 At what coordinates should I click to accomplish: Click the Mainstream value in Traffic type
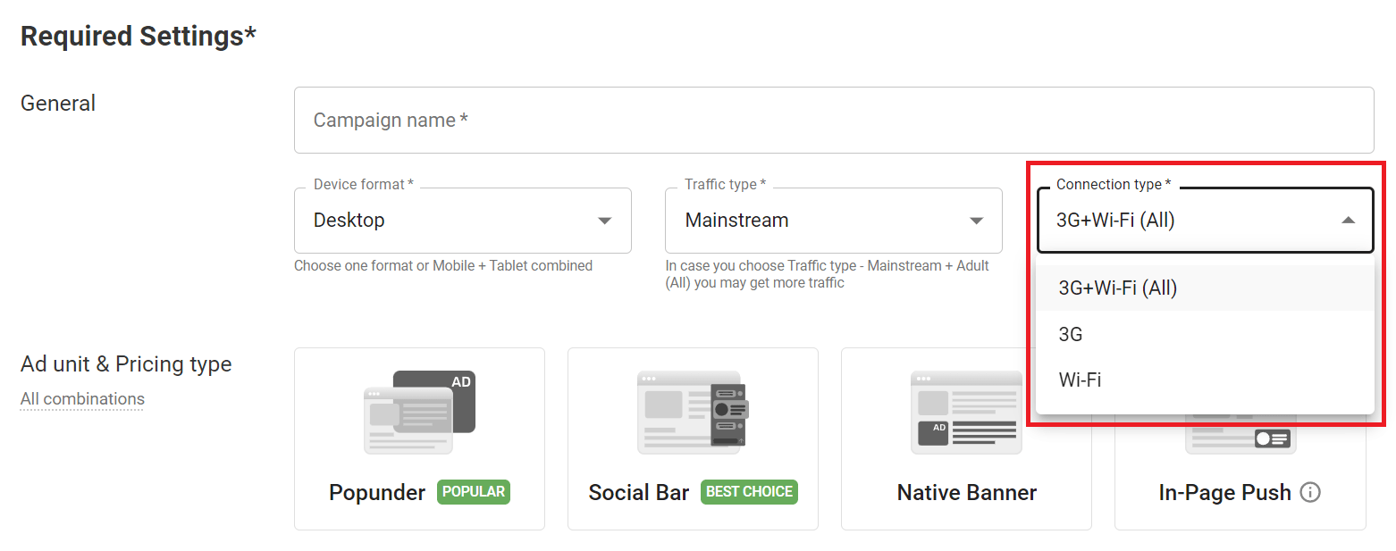click(736, 221)
